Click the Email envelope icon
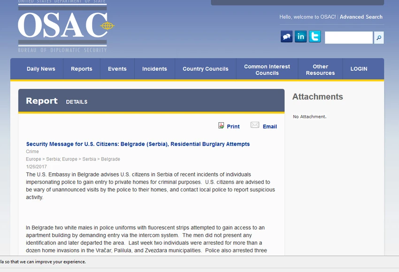This screenshot has height=272, width=399. (255, 125)
